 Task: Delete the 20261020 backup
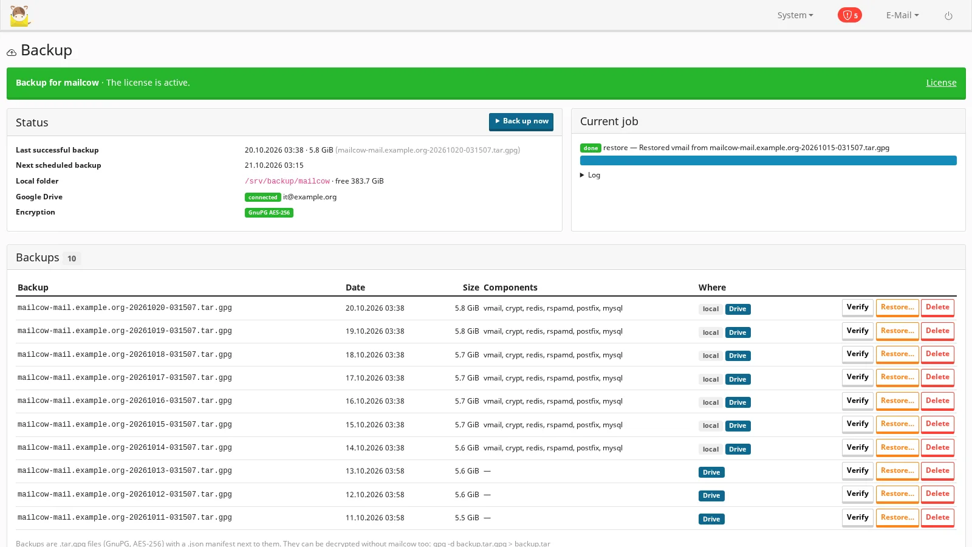[x=937, y=308]
